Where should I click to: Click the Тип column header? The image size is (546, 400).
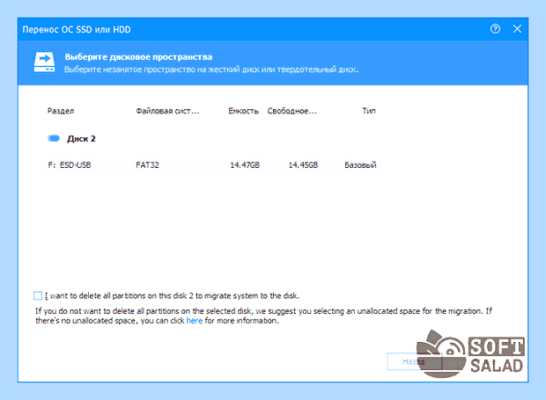click(369, 111)
